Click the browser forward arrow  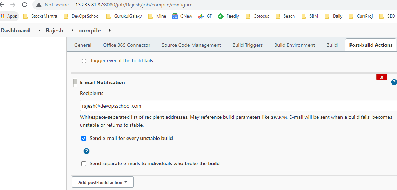(13, 5)
